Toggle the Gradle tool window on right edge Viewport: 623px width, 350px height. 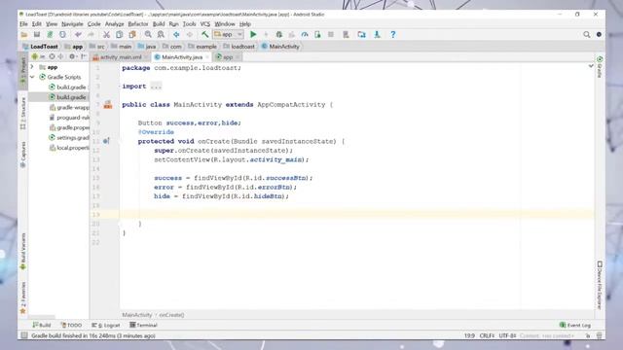coord(600,67)
